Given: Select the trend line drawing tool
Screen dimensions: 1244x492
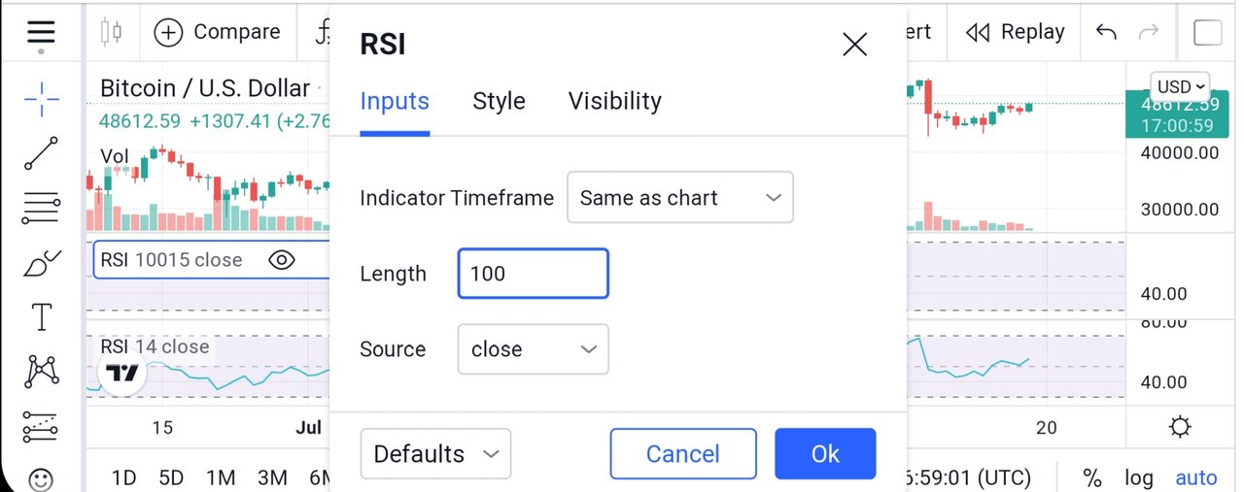Looking at the screenshot, I should pyautogui.click(x=42, y=153).
